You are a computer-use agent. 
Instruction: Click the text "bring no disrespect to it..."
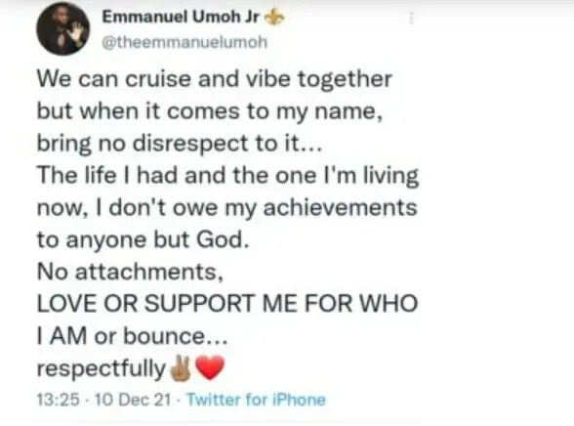[x=180, y=144]
